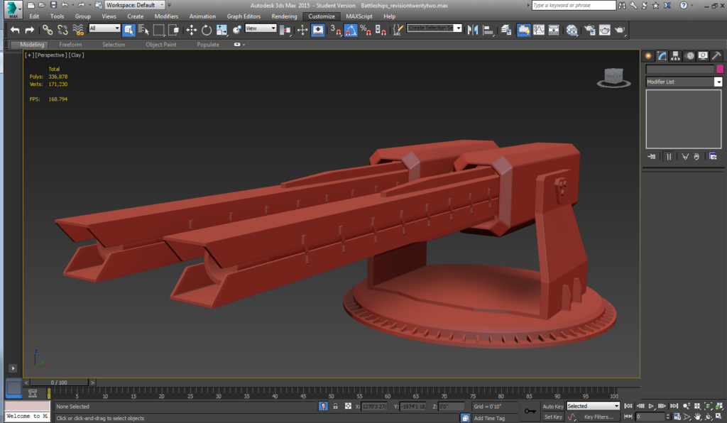Viewport: 727px width, 423px height.
Task: Open the Modify panel tab icon
Action: pyautogui.click(x=662, y=56)
